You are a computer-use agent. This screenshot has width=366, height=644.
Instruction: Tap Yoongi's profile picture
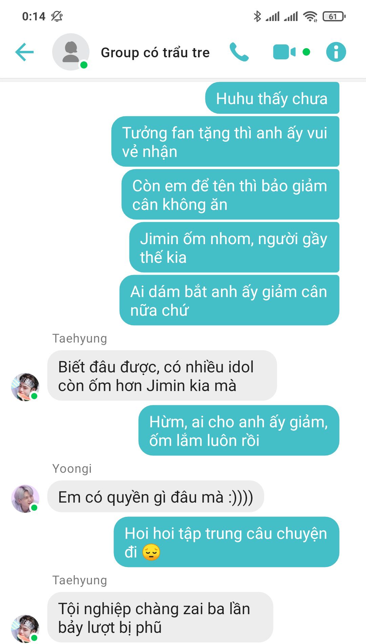(x=25, y=499)
